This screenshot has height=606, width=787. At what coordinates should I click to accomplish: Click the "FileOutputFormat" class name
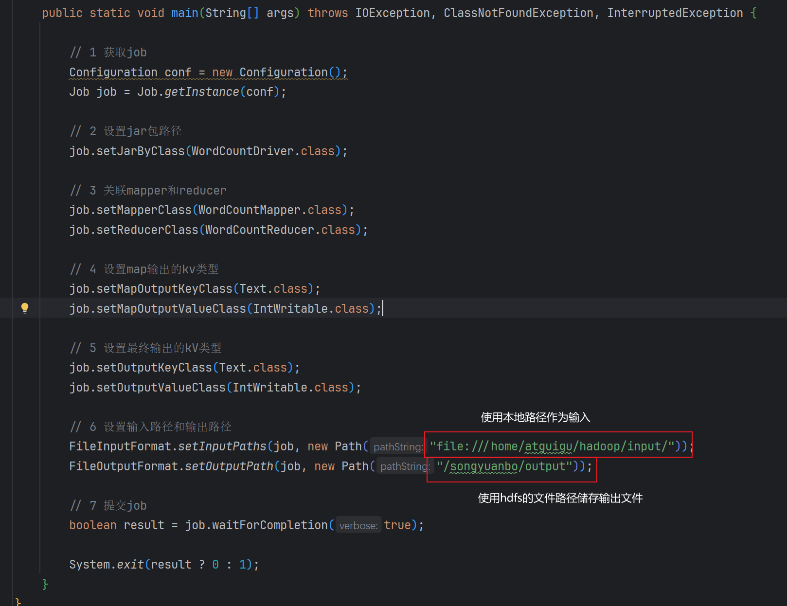click(124, 466)
